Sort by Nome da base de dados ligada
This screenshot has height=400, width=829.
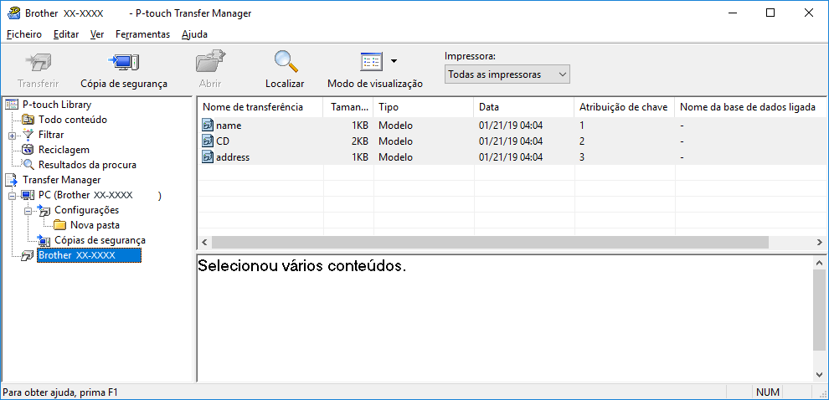click(751, 107)
